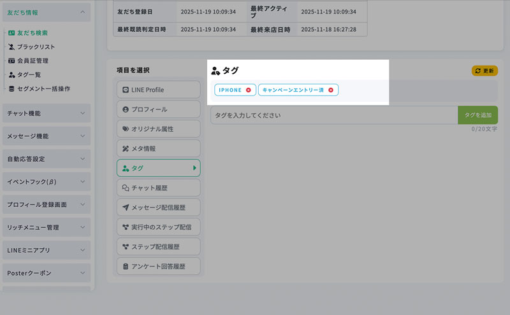This screenshot has height=315, width=510.
Task: Focus the タグを入力してください input field
Action: (334, 115)
